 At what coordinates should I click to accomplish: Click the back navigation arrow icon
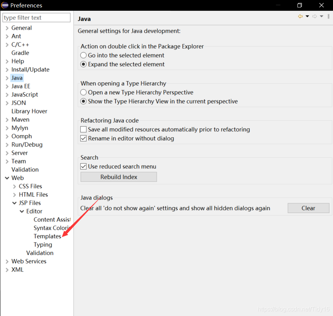tap(300, 16)
